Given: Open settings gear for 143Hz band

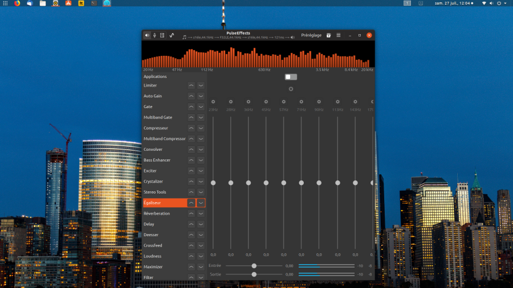Looking at the screenshot, I should tap(355, 102).
